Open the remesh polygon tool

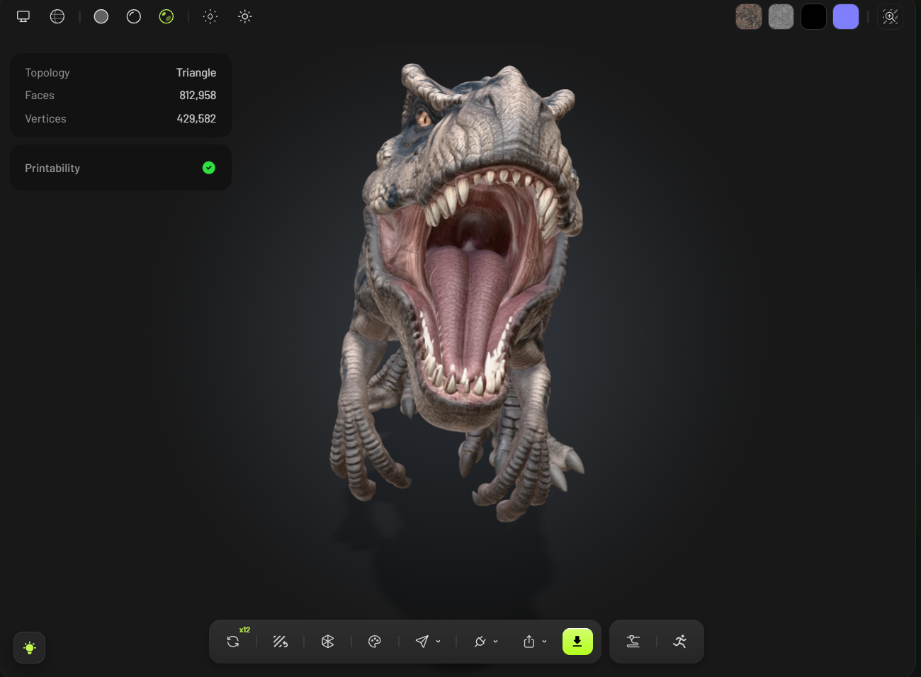tap(327, 642)
